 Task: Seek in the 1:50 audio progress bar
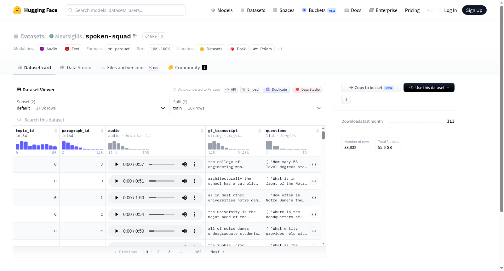(162, 198)
